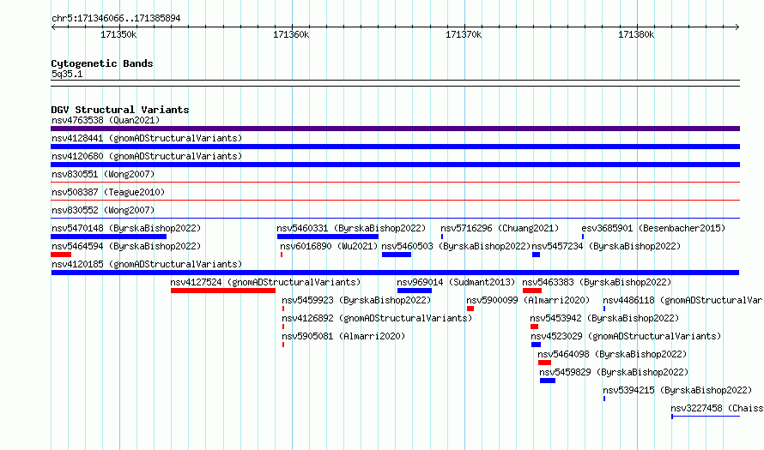Select the nsv969014 (Sudmant2013) blue bar

pyautogui.click(x=415, y=291)
